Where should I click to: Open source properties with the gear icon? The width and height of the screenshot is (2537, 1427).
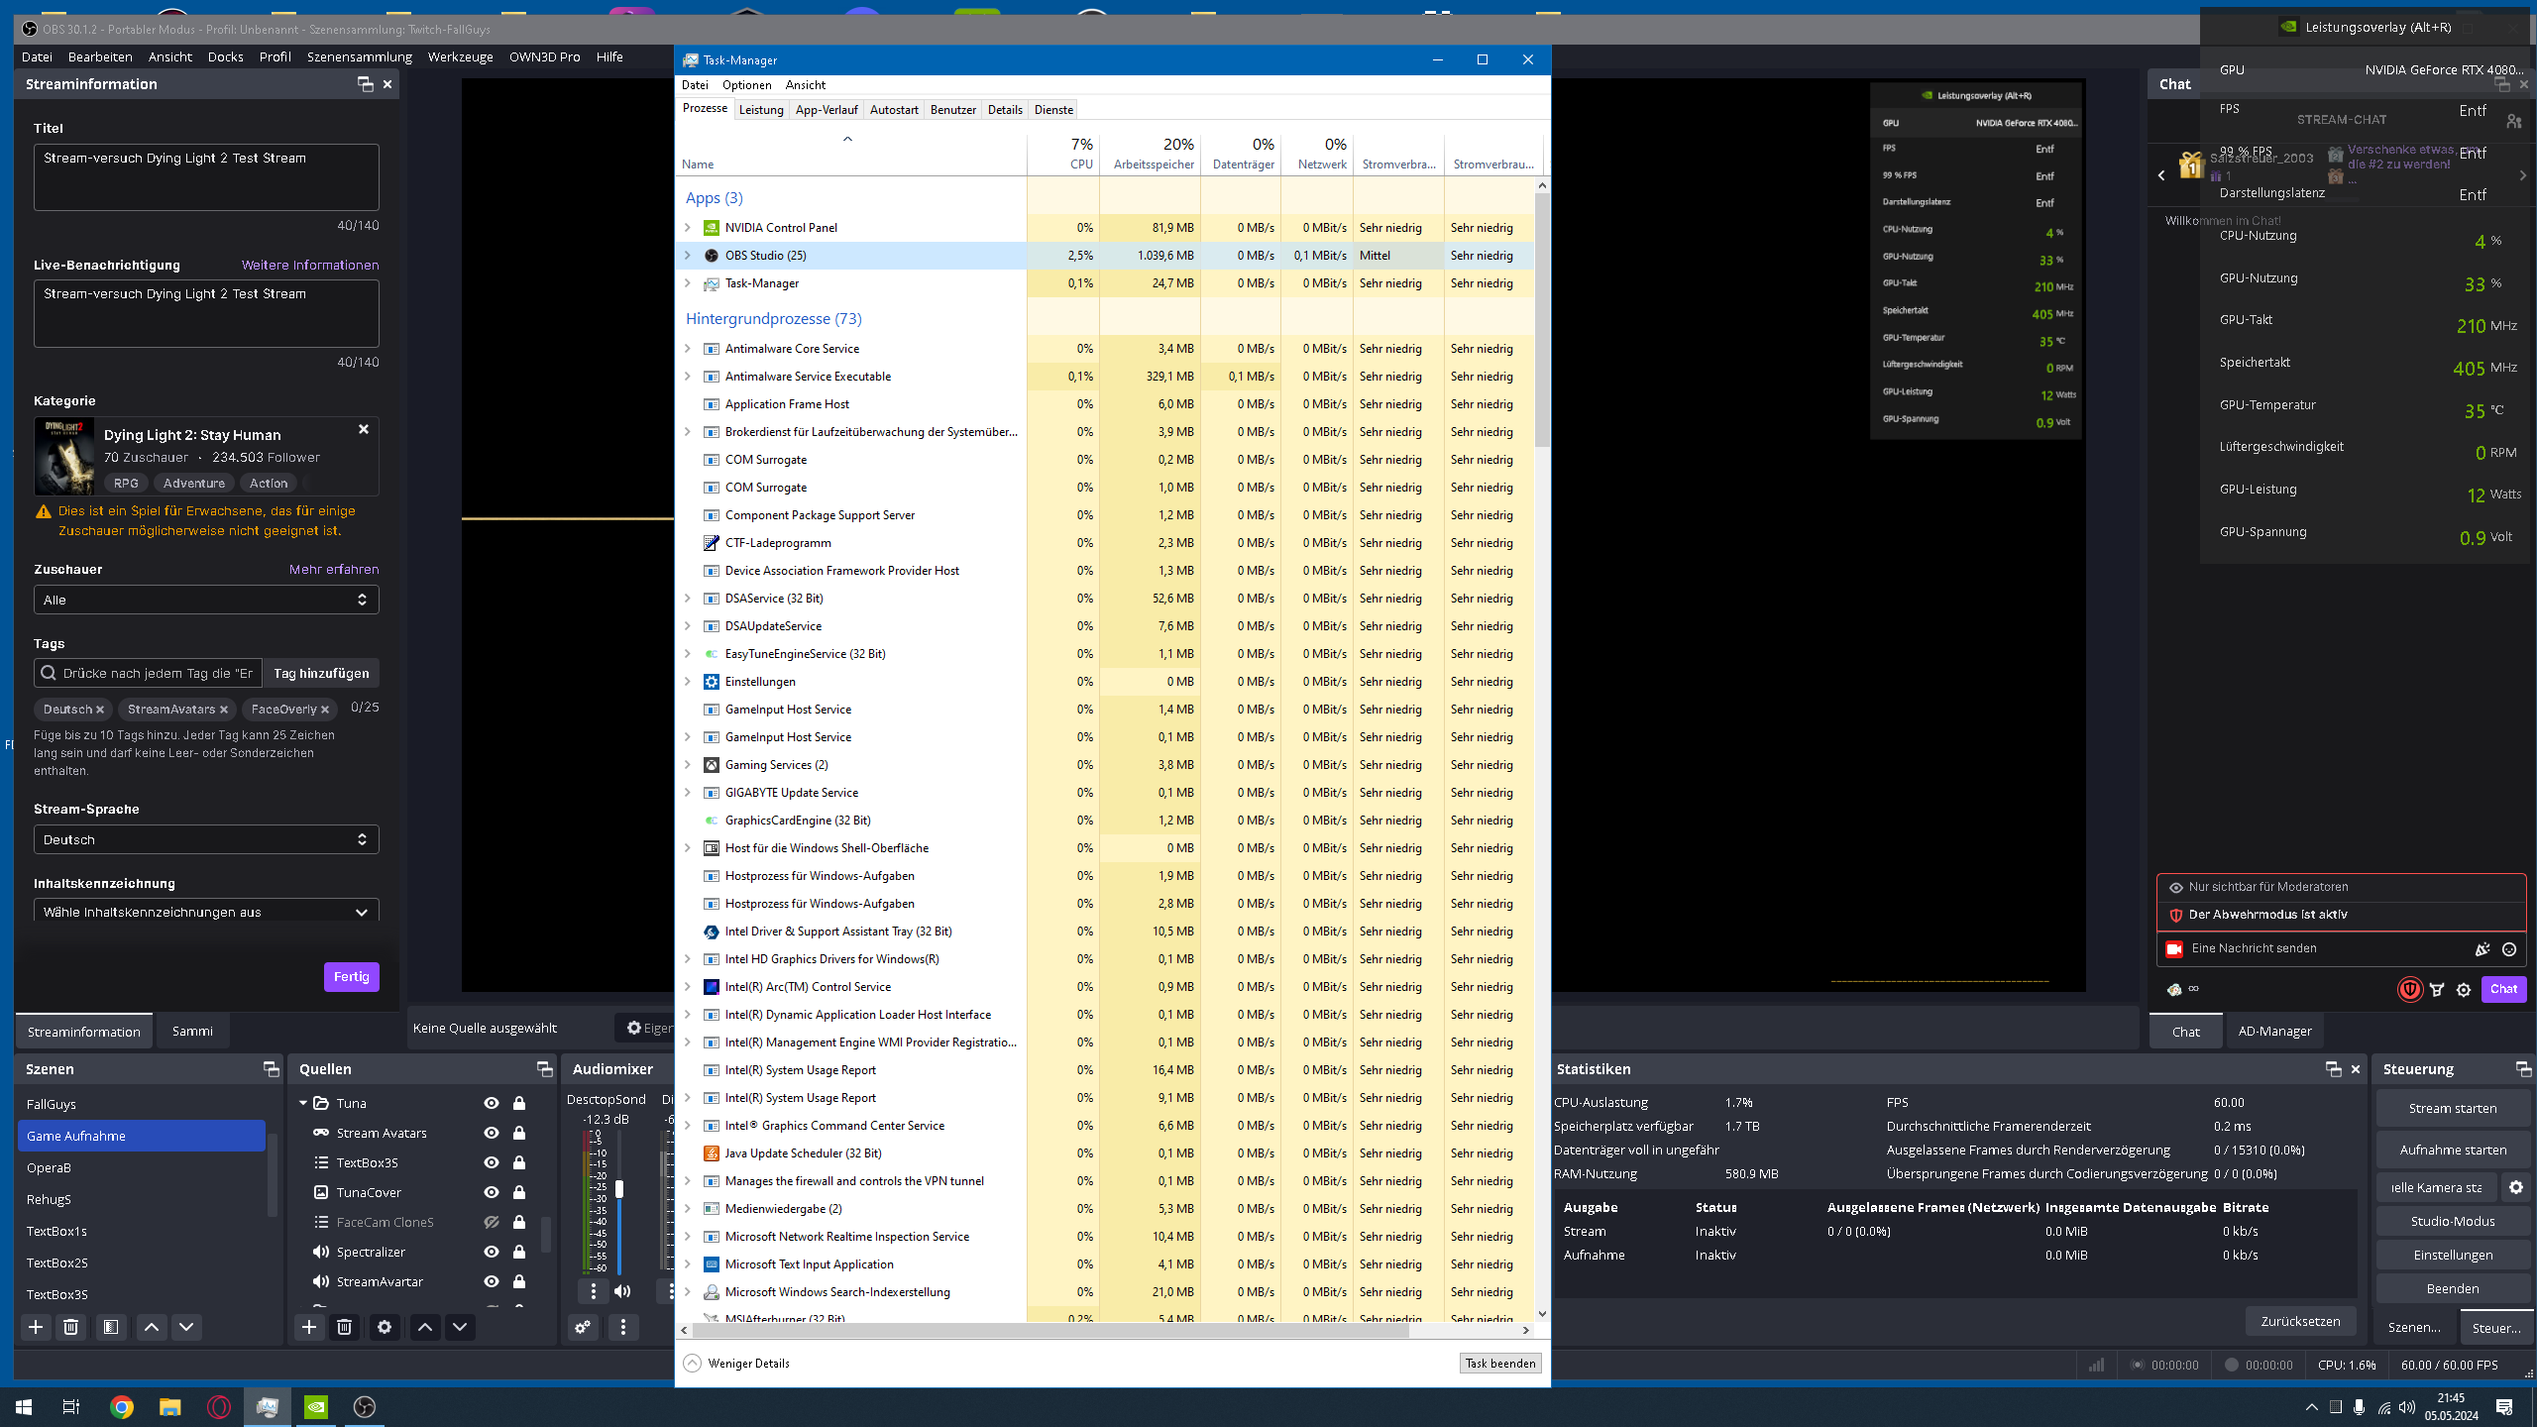tap(385, 1327)
